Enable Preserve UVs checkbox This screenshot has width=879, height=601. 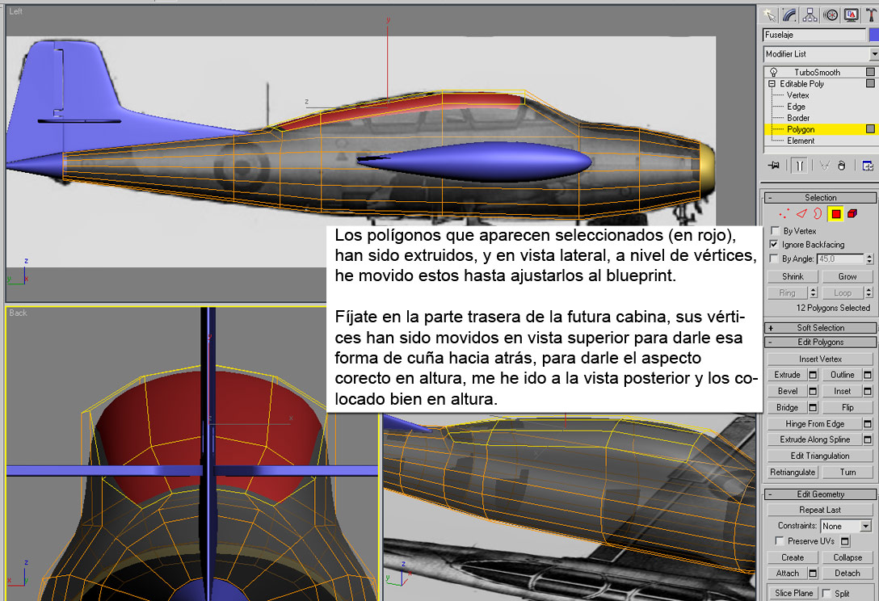pyautogui.click(x=779, y=540)
